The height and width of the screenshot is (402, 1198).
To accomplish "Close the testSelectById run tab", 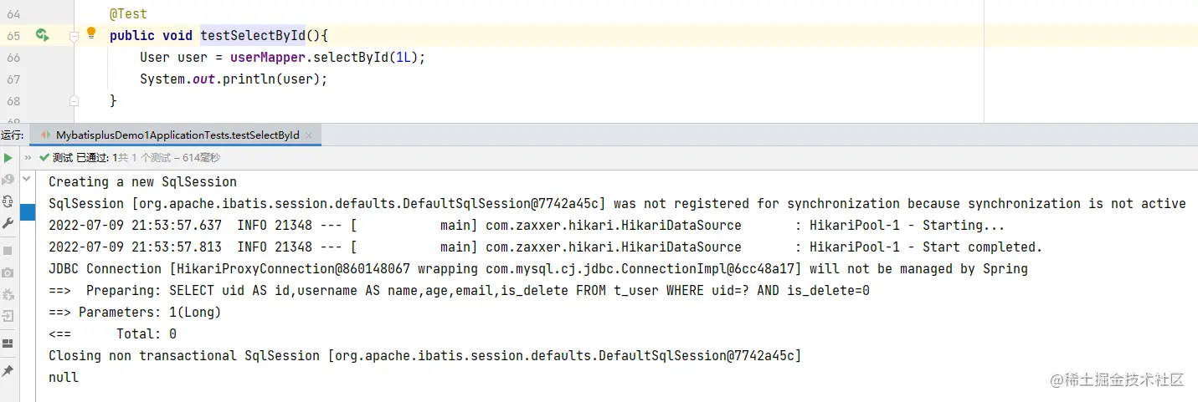I will click(309, 135).
